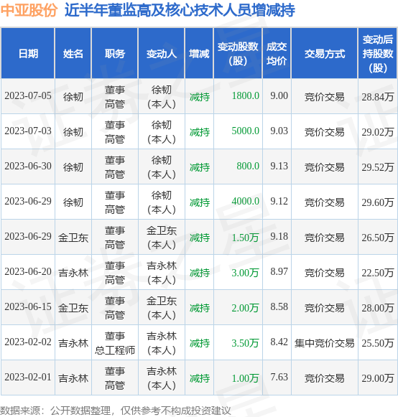Image resolution: width=398 pixels, height=417 pixels.
Task: Click the holding value 28.84万
Action: 377,97
